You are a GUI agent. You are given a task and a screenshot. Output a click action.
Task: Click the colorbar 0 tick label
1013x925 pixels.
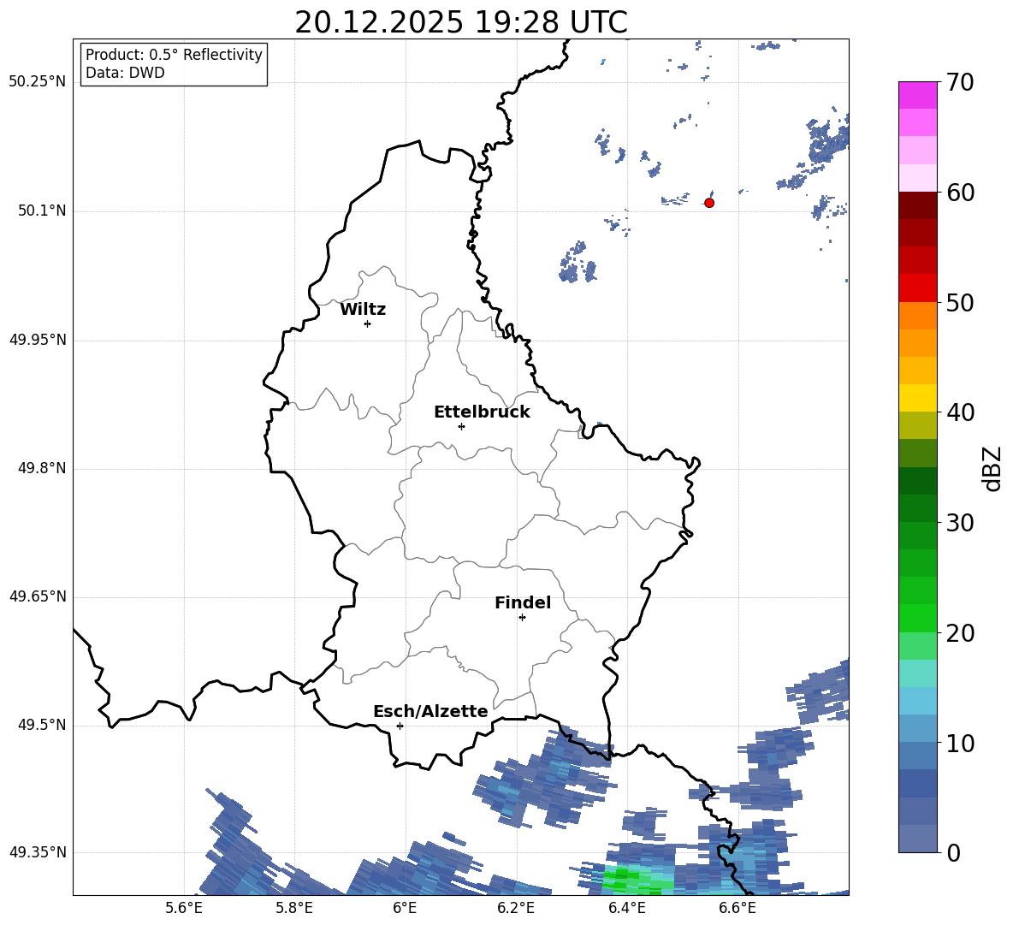[x=953, y=853]
